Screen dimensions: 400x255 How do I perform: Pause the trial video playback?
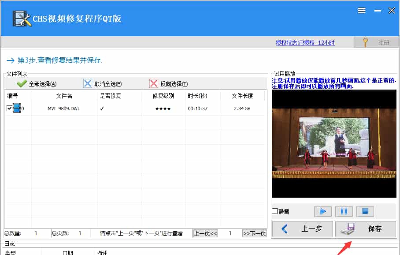344,211
